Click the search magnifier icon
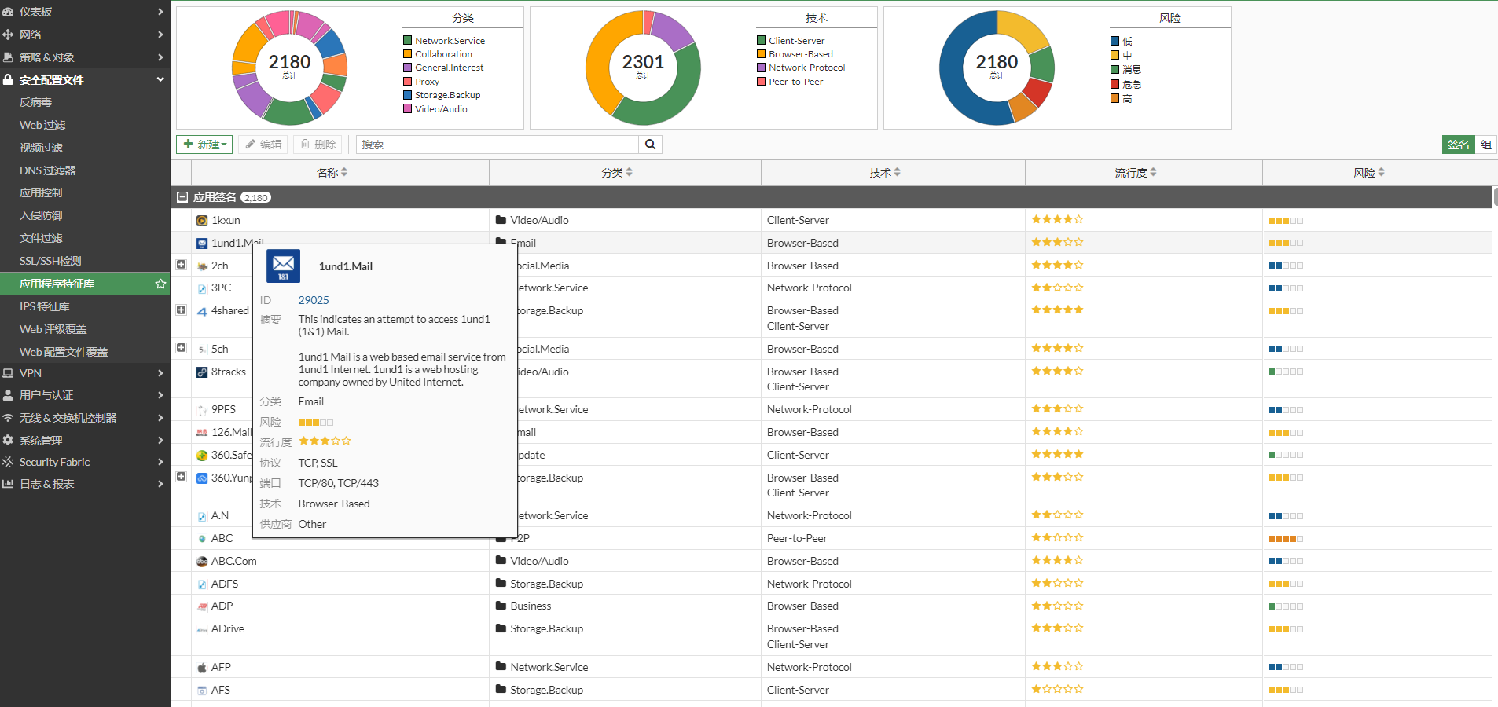The width and height of the screenshot is (1498, 707). coord(650,145)
